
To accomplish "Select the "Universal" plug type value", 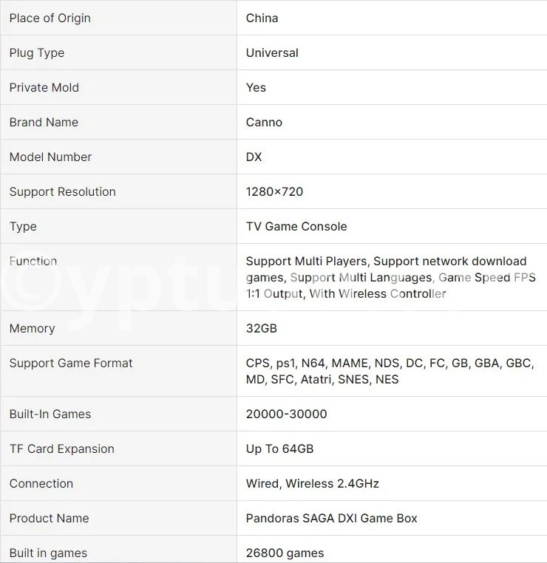I will point(272,52).
